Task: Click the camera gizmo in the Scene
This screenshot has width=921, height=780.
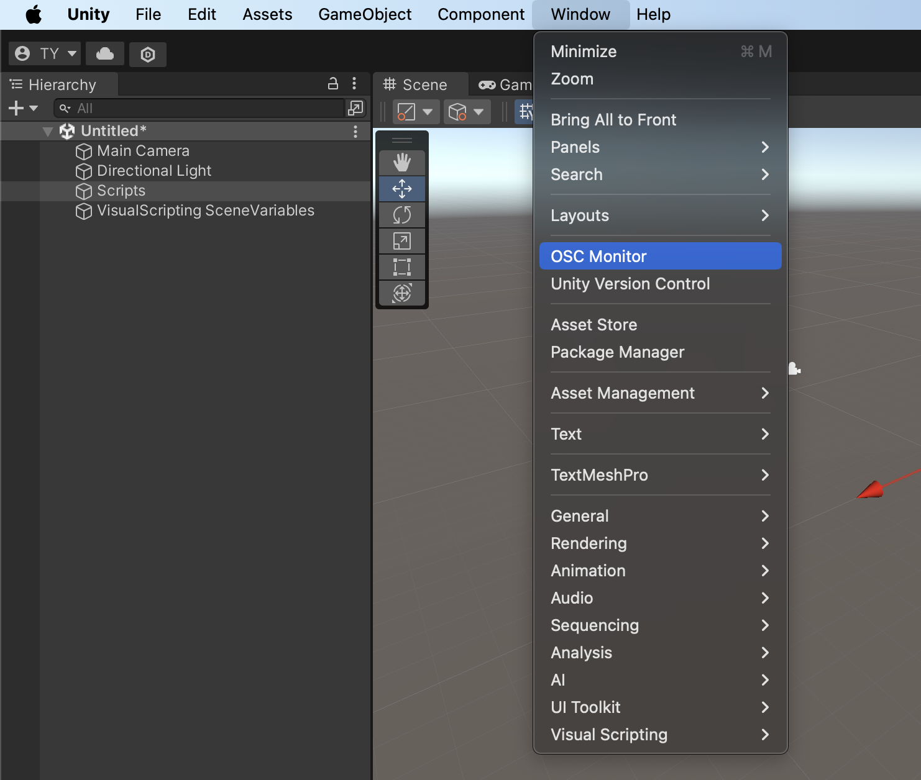Action: click(x=794, y=369)
